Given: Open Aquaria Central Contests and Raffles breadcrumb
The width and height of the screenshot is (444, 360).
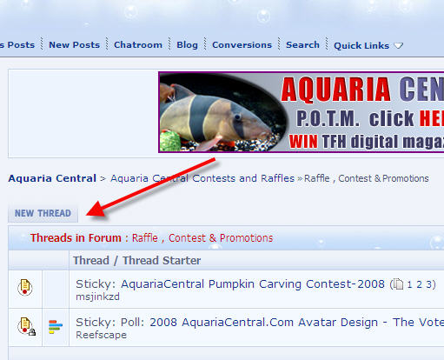Looking at the screenshot, I should coord(202,178).
